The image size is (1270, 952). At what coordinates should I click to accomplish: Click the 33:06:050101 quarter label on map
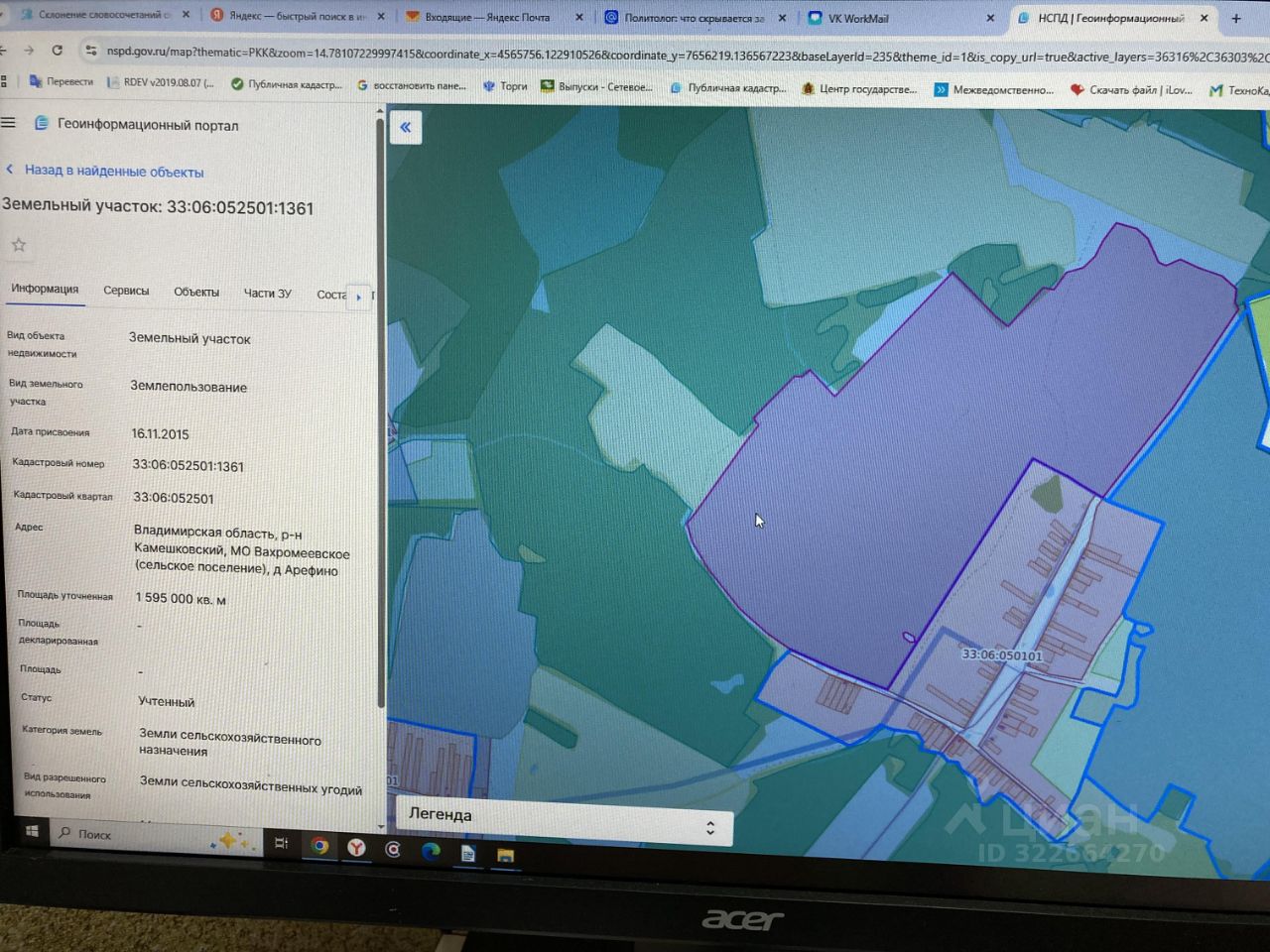click(x=1002, y=654)
